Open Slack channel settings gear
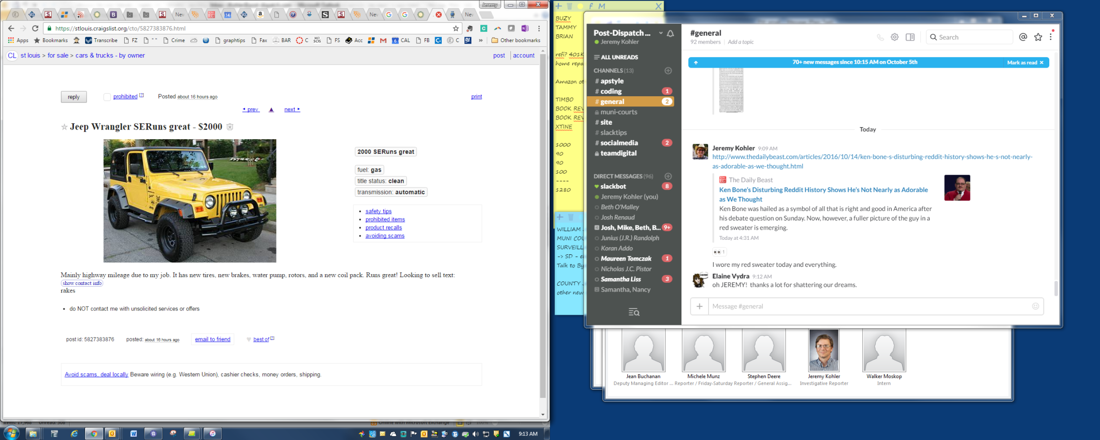Viewport: 1100px width, 440px height. 895,37
